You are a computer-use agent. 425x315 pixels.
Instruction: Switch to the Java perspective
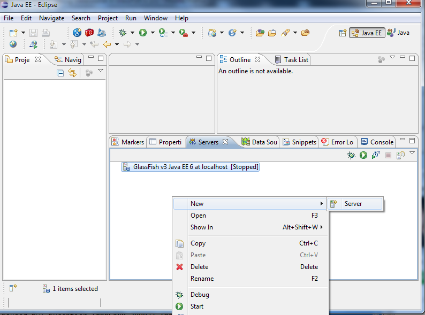click(398, 33)
